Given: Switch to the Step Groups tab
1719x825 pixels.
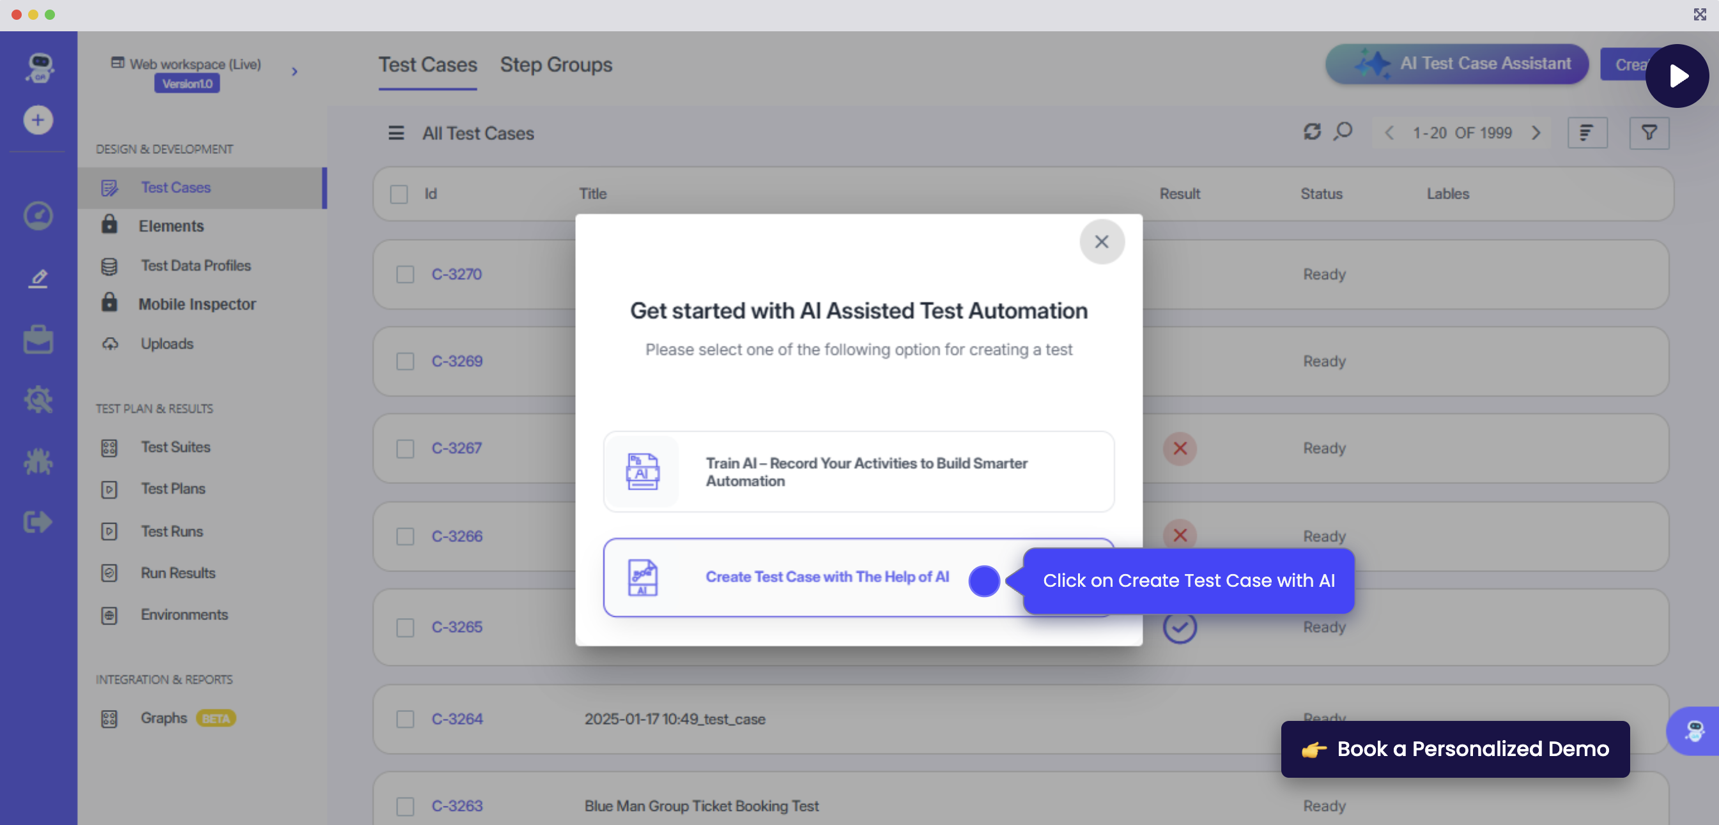Looking at the screenshot, I should pyautogui.click(x=556, y=64).
